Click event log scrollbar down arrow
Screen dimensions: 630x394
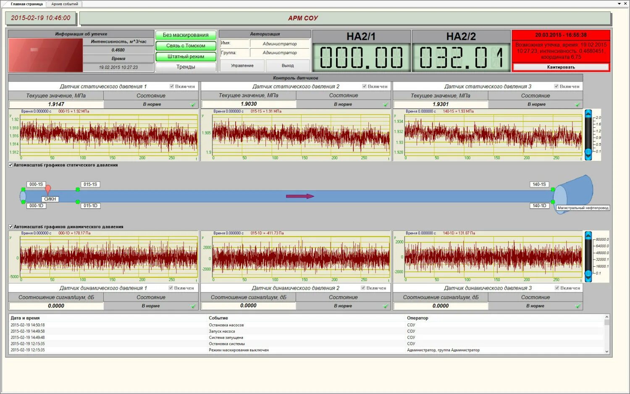click(606, 352)
